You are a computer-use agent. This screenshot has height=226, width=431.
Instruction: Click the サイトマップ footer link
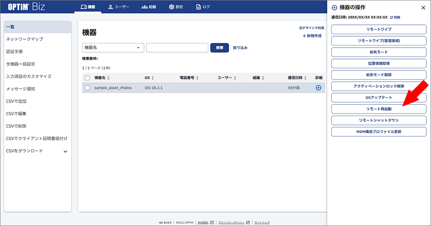click(262, 223)
